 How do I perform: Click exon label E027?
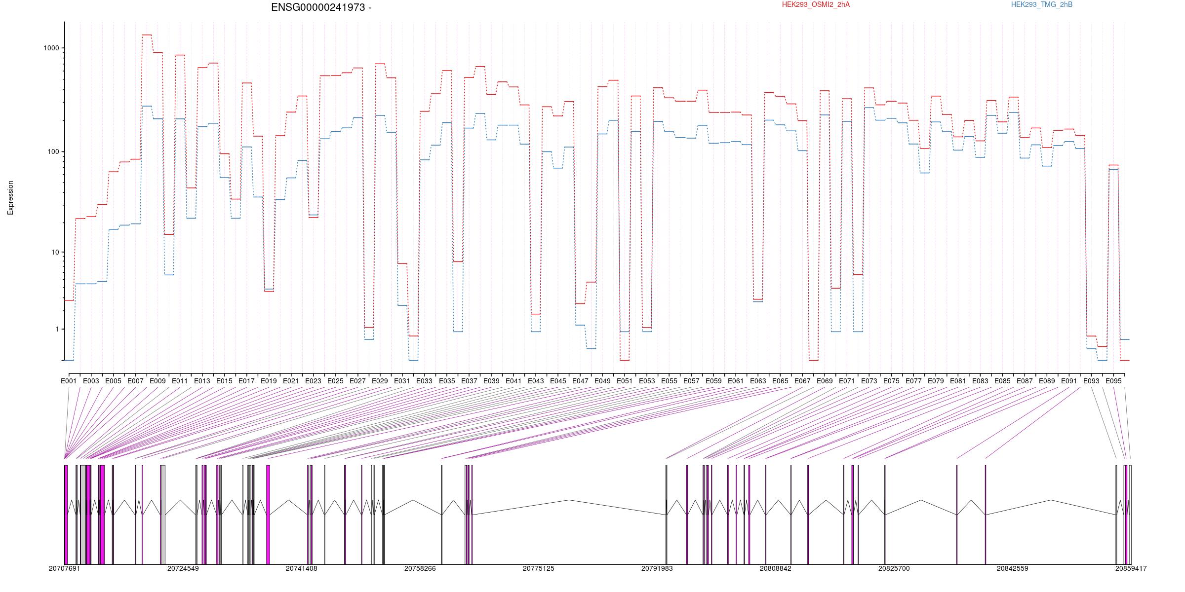tap(357, 381)
